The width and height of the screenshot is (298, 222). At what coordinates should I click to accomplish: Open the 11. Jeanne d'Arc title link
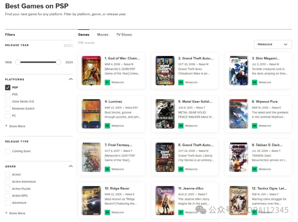pos(191,188)
